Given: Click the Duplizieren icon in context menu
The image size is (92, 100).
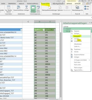Looking at the screenshot, I should [x=72, y=49].
